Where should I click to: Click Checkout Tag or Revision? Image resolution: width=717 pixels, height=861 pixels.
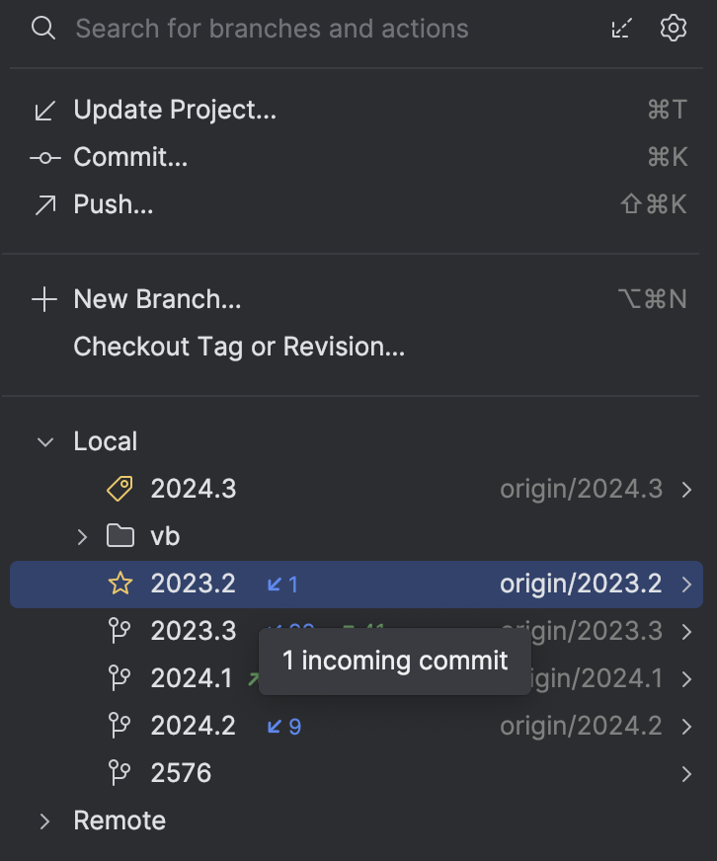point(239,347)
